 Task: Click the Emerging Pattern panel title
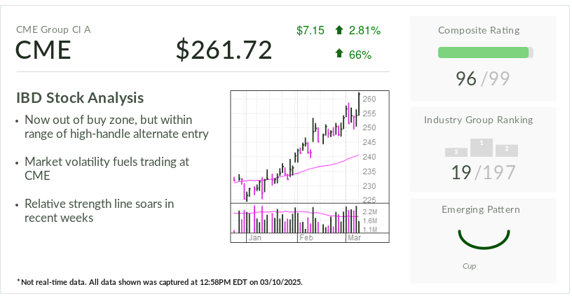pyautogui.click(x=481, y=209)
